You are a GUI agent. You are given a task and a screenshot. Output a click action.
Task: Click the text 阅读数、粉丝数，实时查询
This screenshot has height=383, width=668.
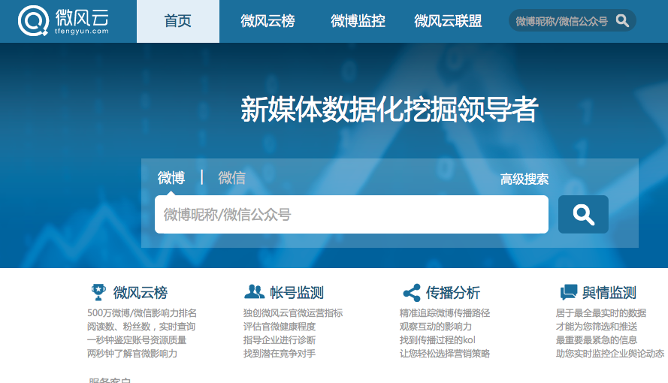coord(141,327)
